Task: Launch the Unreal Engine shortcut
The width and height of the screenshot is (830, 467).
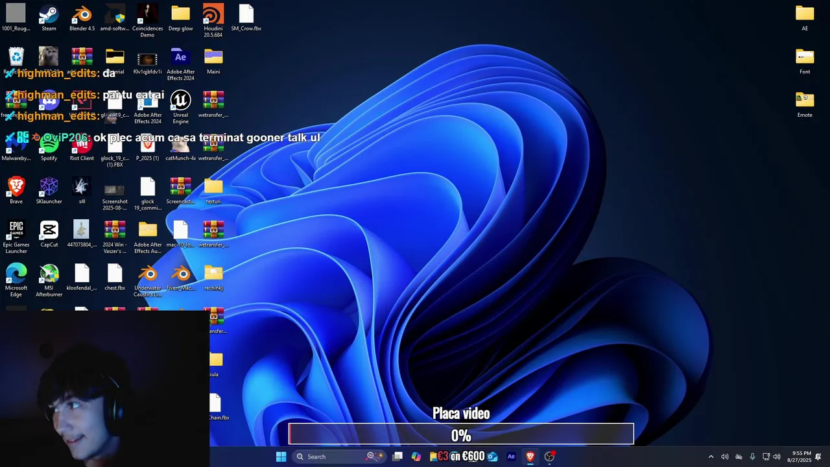Action: 180,107
